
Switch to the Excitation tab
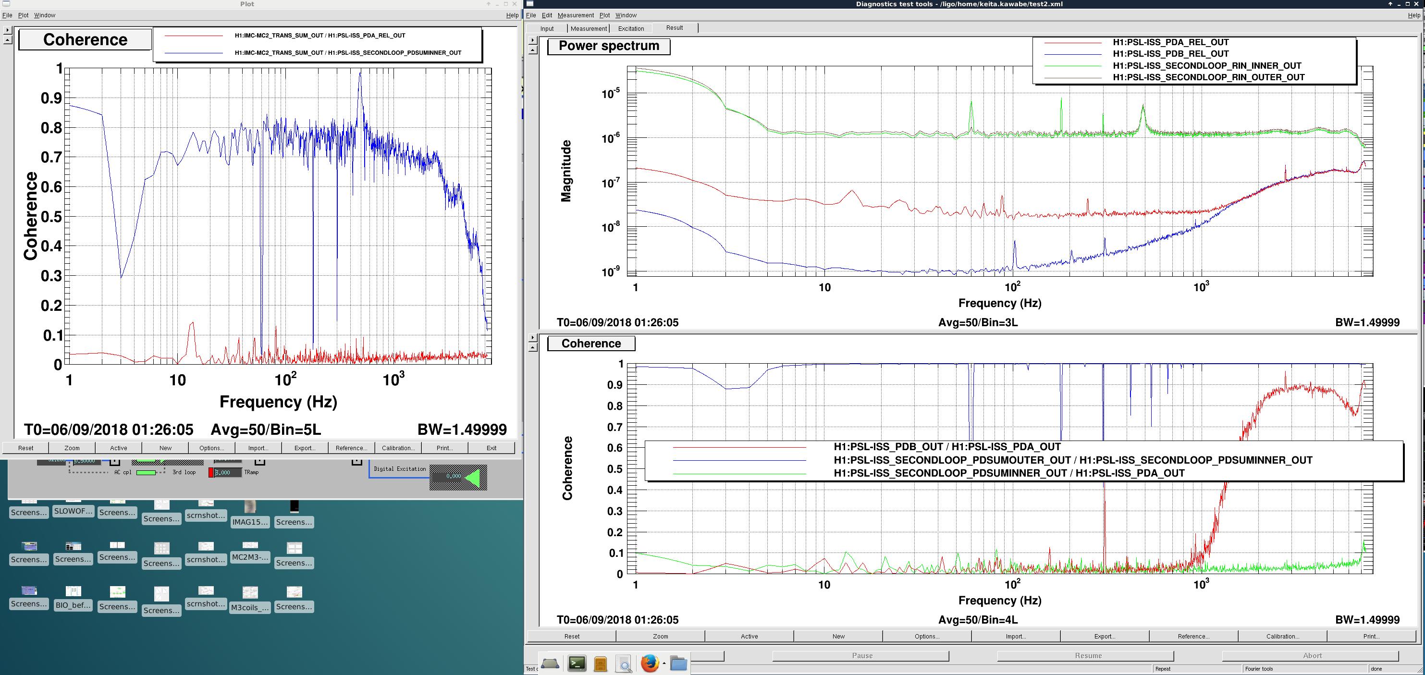pos(631,28)
